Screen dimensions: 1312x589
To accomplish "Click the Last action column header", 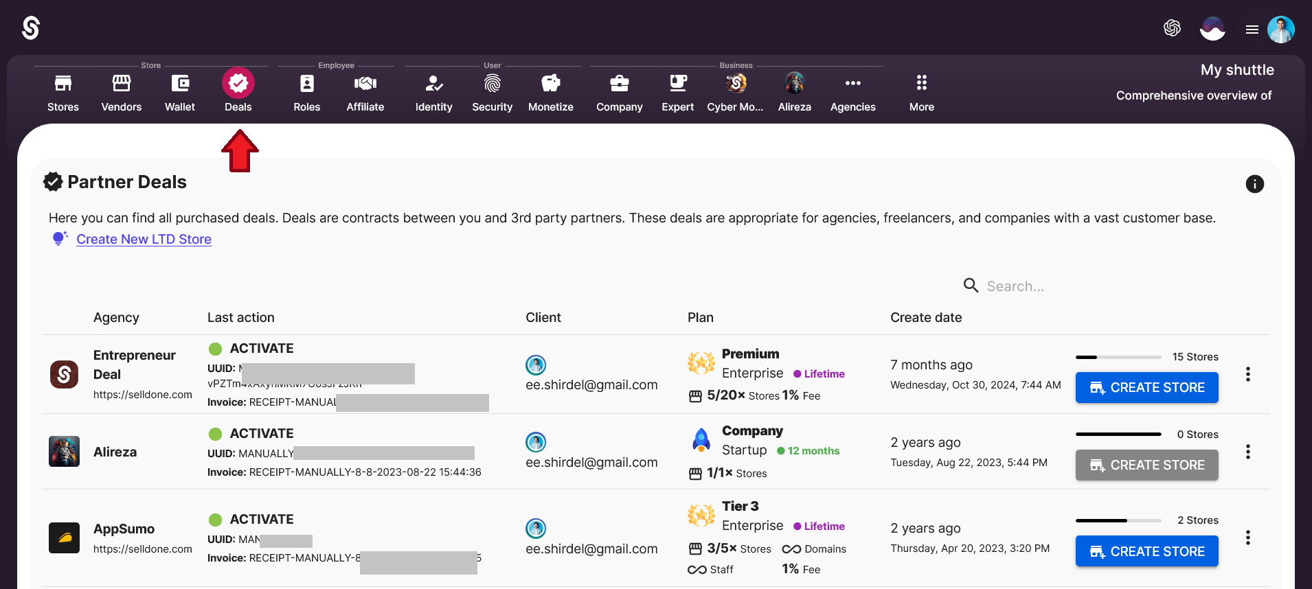I will [241, 318].
